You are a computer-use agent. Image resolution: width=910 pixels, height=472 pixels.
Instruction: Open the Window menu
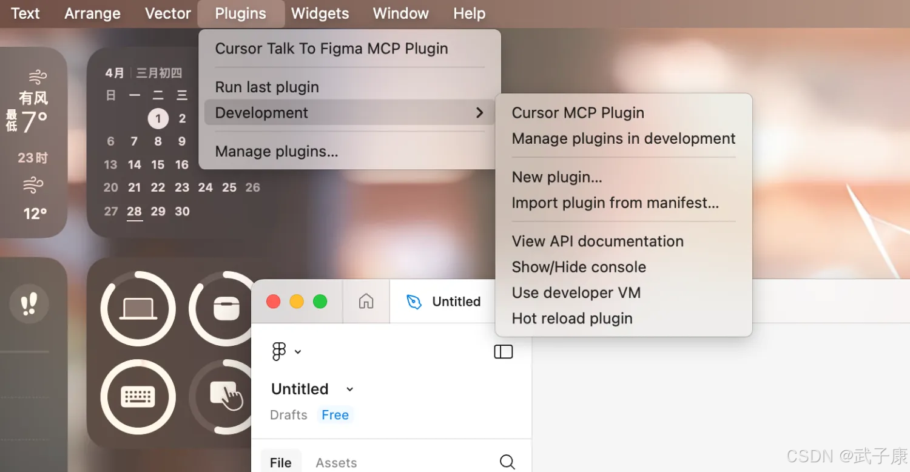(x=401, y=13)
